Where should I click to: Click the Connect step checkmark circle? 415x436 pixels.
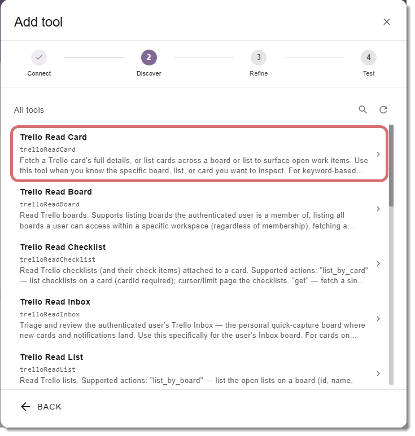tap(39, 58)
